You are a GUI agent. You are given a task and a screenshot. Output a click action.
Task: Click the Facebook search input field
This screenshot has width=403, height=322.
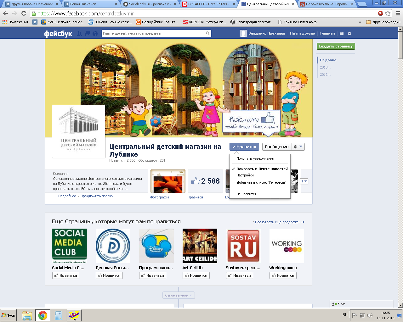click(x=153, y=33)
